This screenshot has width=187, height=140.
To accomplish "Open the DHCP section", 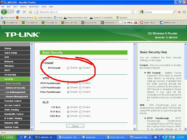I will 15,70.
